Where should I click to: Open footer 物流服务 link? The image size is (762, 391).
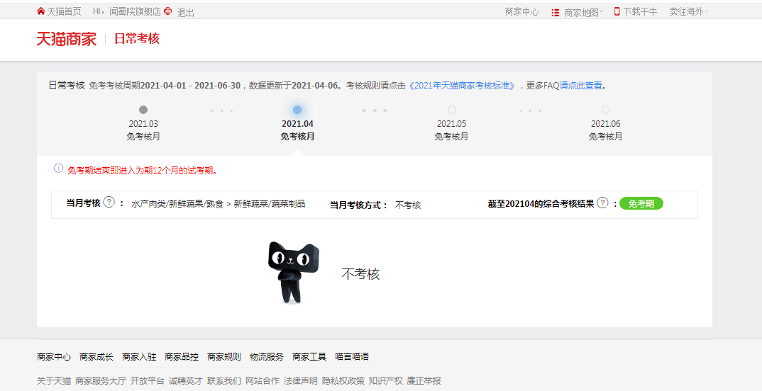[x=267, y=357]
